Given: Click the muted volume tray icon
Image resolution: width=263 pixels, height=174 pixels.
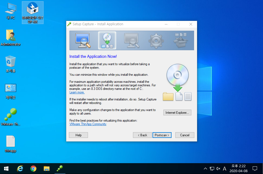Looking at the screenshot, I should pyautogui.click(x=218, y=169).
